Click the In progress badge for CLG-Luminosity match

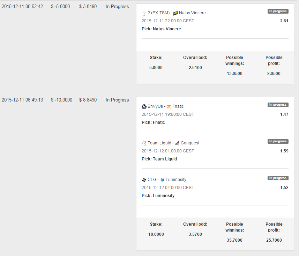click(278, 178)
